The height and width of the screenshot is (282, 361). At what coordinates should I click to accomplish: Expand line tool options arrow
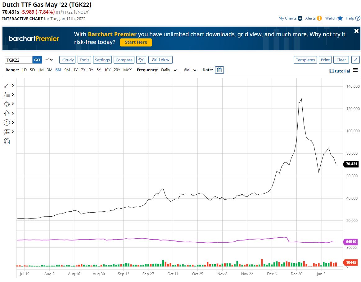(13, 85)
